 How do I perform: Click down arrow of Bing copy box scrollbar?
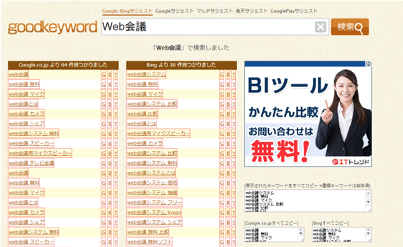pyautogui.click(x=368, y=233)
